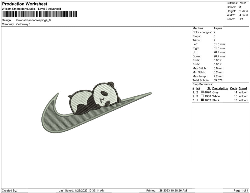
Task: Click stitch count '1958' in White row
Action: pyautogui.click(x=208, y=96)
